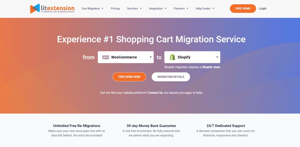
Task: Click the Shopify bag icon in target selector
Action: point(172,57)
